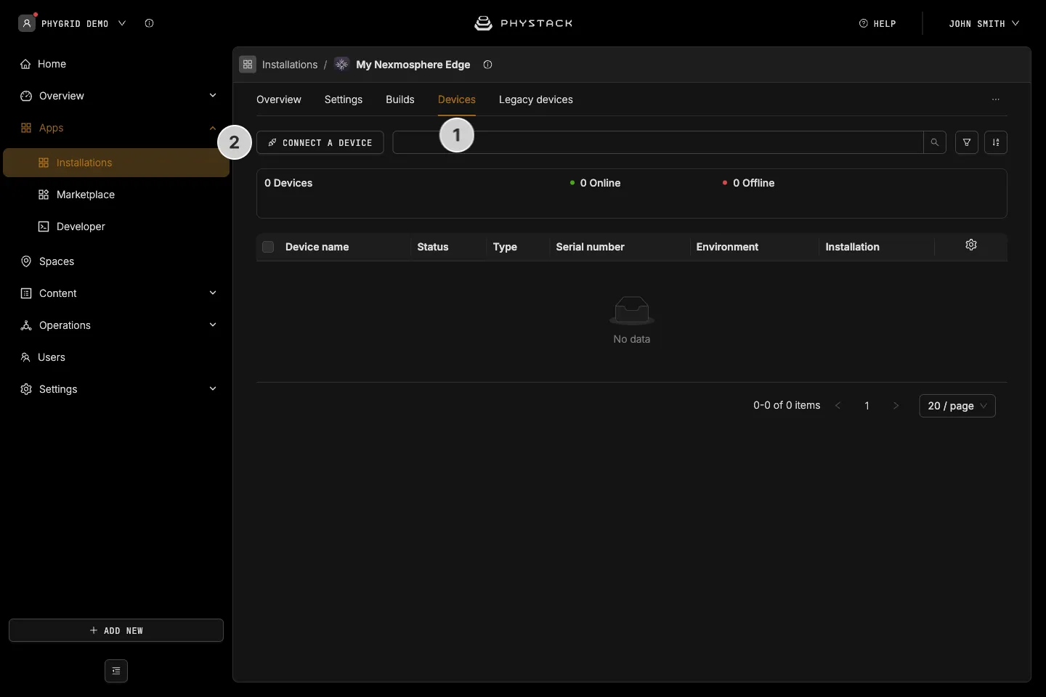Image resolution: width=1046 pixels, height=697 pixels.
Task: Click the Installations breadcrumb link
Action: (290, 65)
